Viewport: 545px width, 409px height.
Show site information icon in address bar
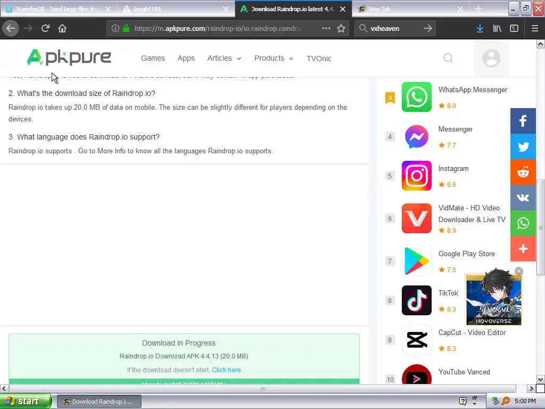coord(115,28)
